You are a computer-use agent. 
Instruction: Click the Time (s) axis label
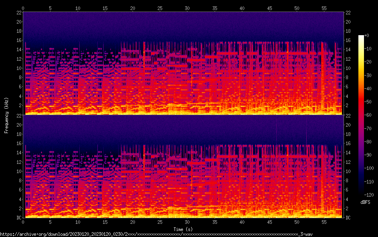tap(183, 229)
